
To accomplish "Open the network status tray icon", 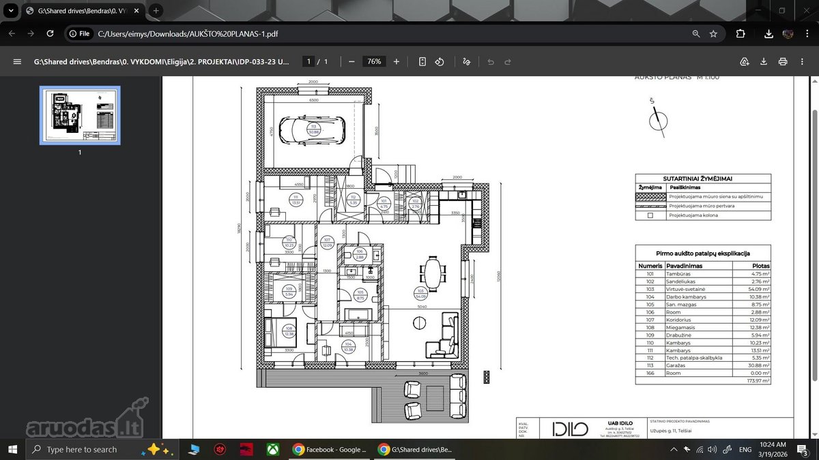I will [698, 449].
